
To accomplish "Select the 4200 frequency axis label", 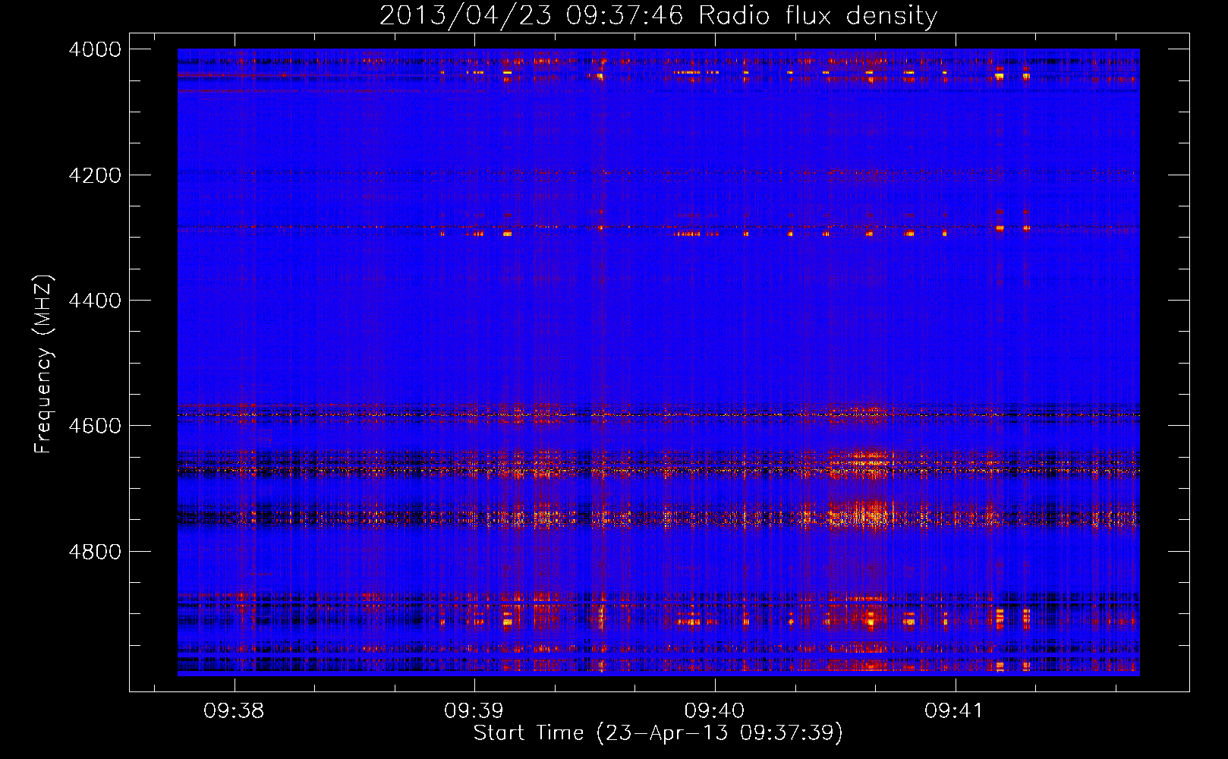I will [95, 175].
